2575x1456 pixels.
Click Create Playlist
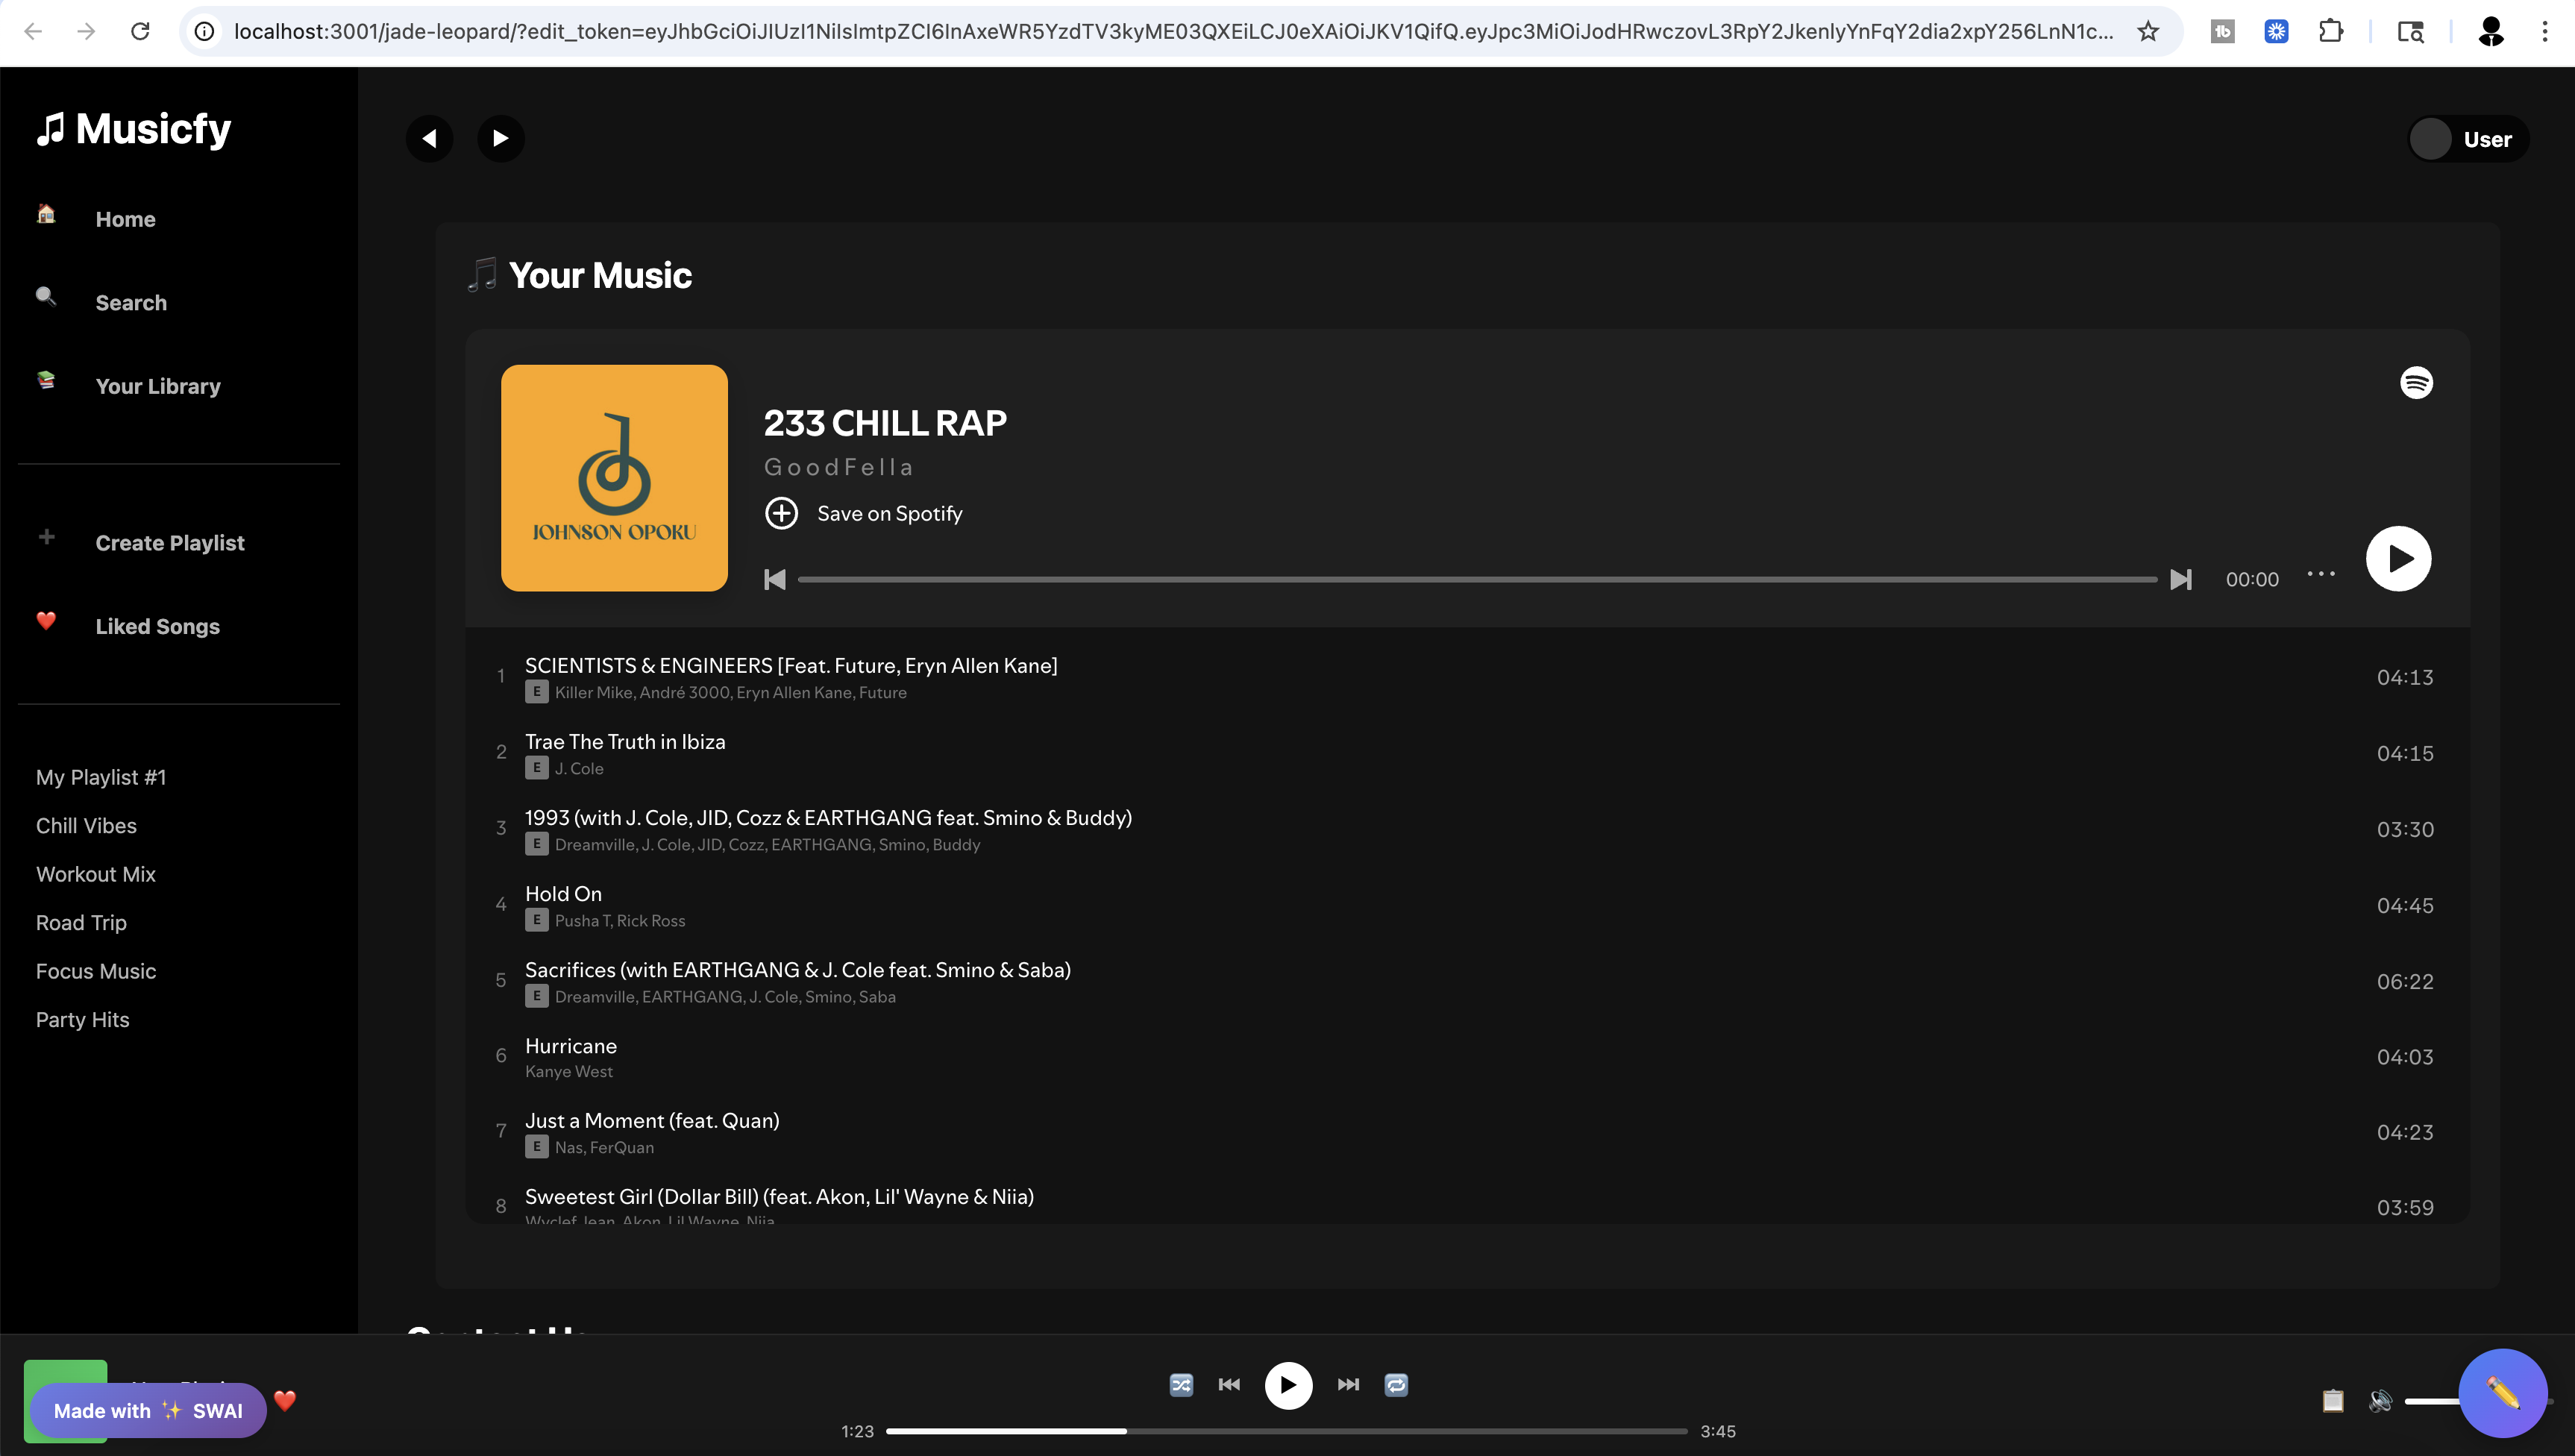pos(169,543)
